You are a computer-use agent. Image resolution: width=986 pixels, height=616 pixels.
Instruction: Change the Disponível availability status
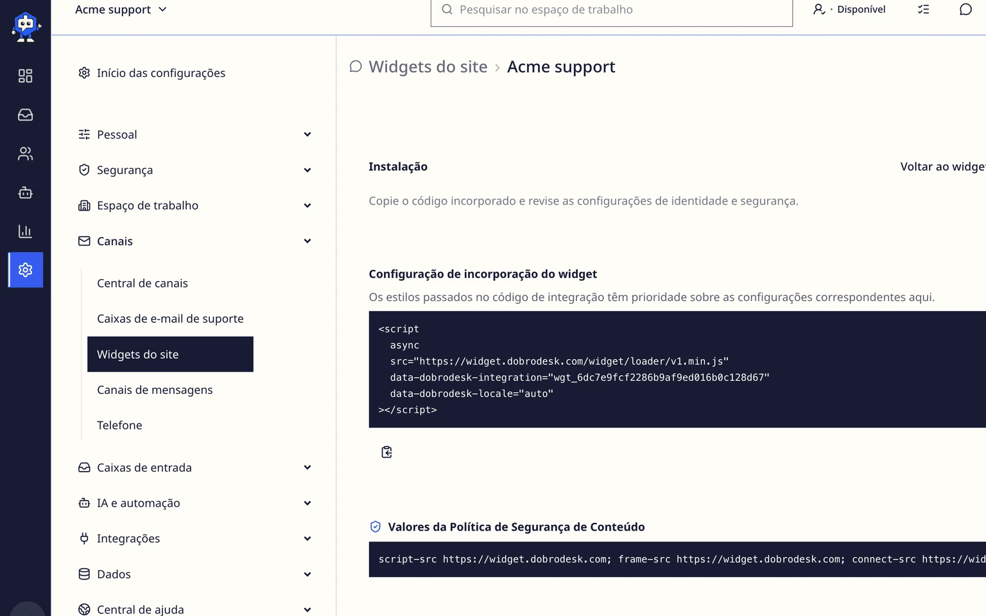[849, 9]
